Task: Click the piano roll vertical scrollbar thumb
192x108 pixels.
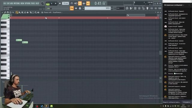Action: point(160,53)
